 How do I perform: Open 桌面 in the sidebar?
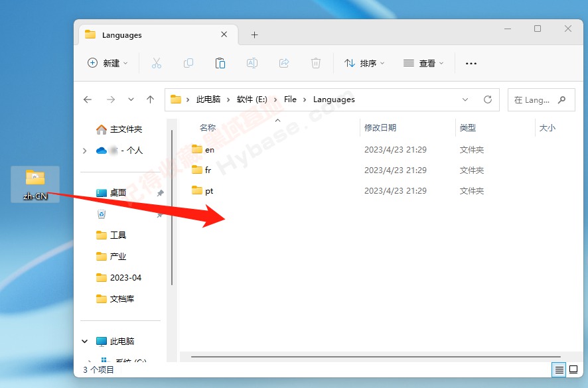[111, 193]
